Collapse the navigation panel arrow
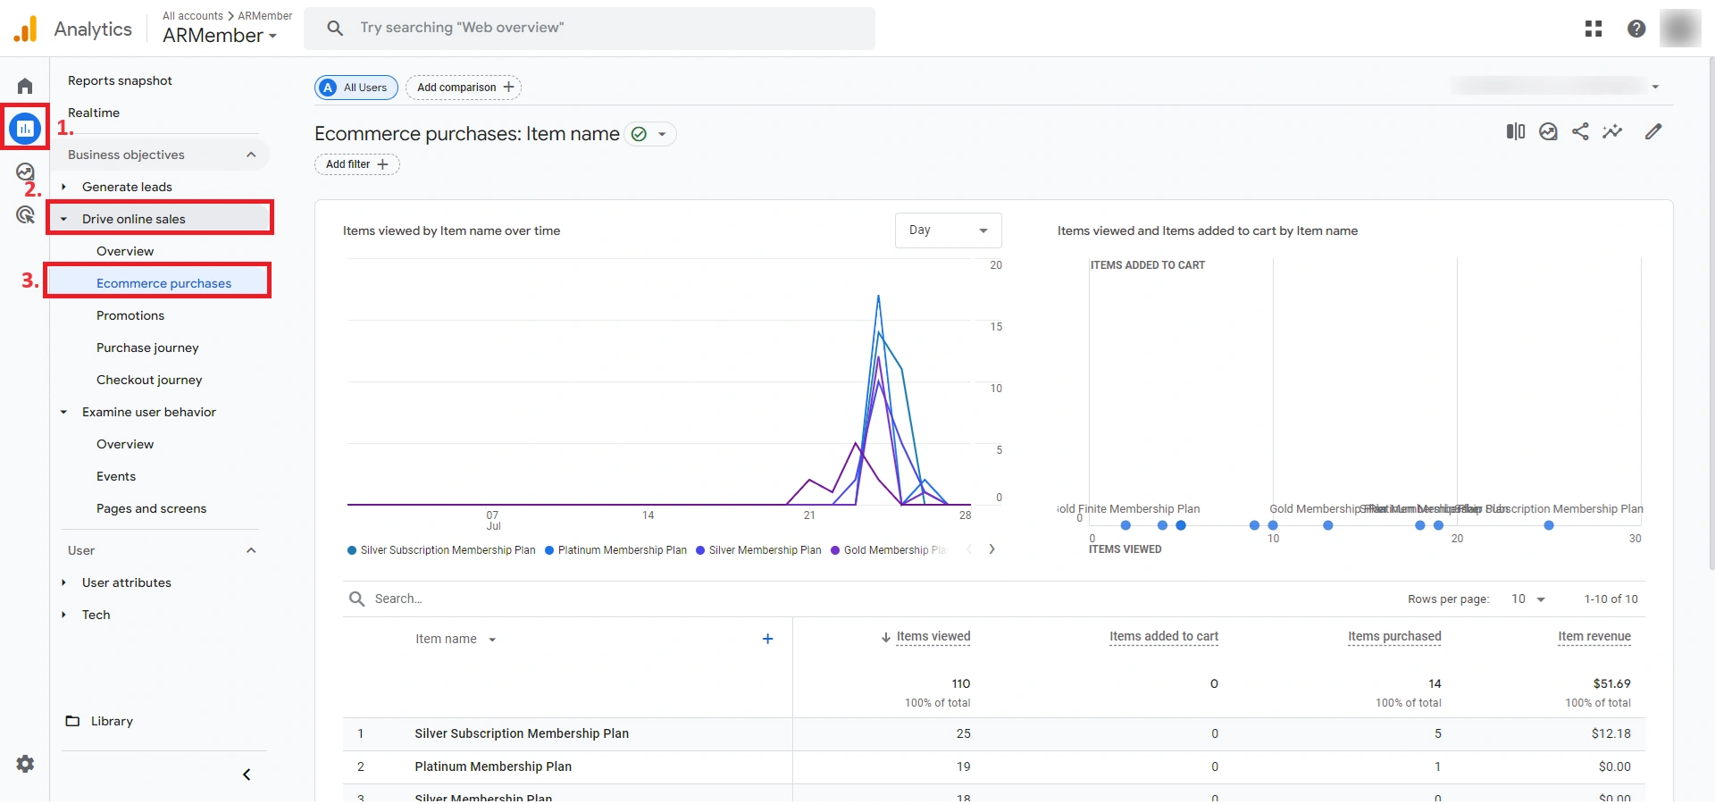 pyautogui.click(x=247, y=775)
